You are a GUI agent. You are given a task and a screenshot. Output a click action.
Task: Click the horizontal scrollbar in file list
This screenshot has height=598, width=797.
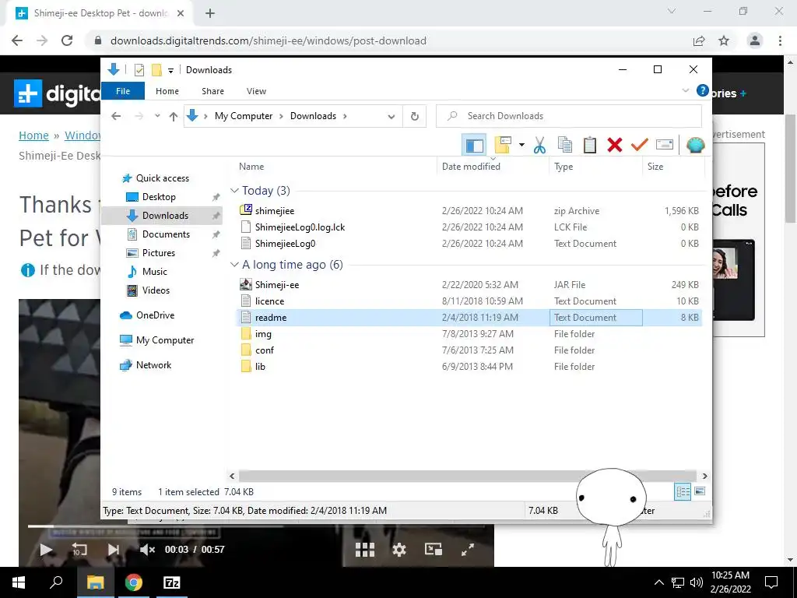coord(468,476)
